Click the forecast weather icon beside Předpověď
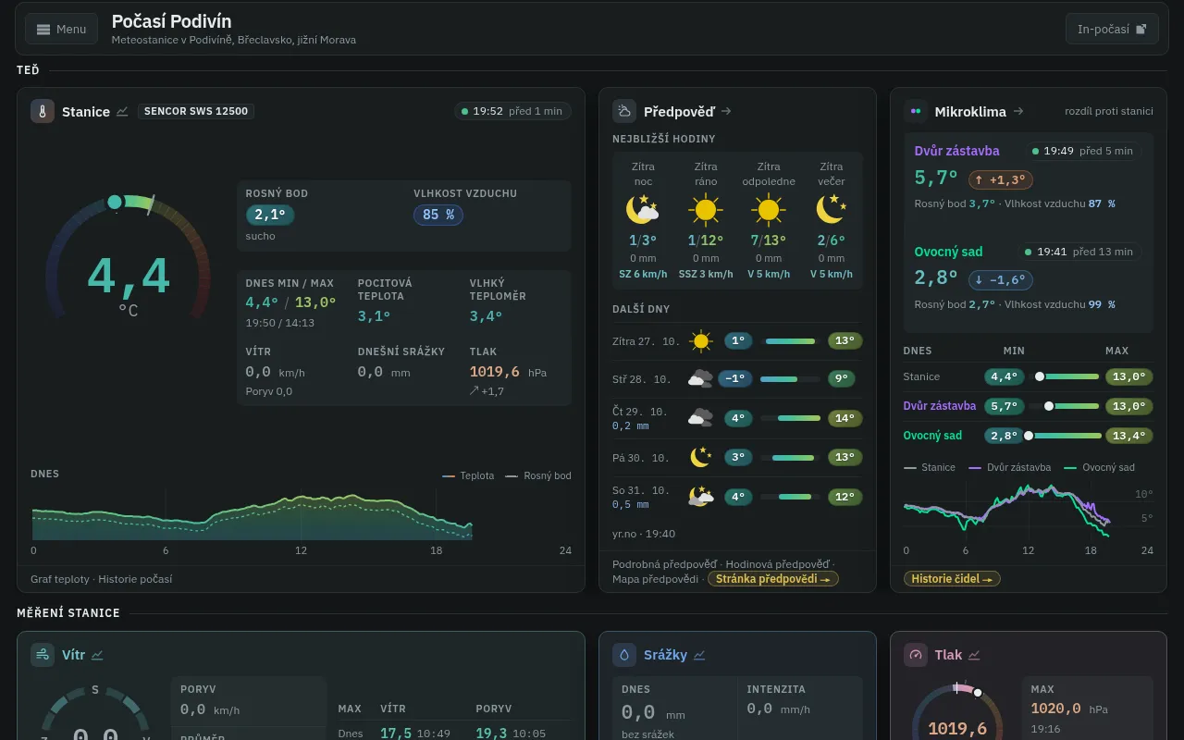The width and height of the screenshot is (1184, 740). pos(624,111)
